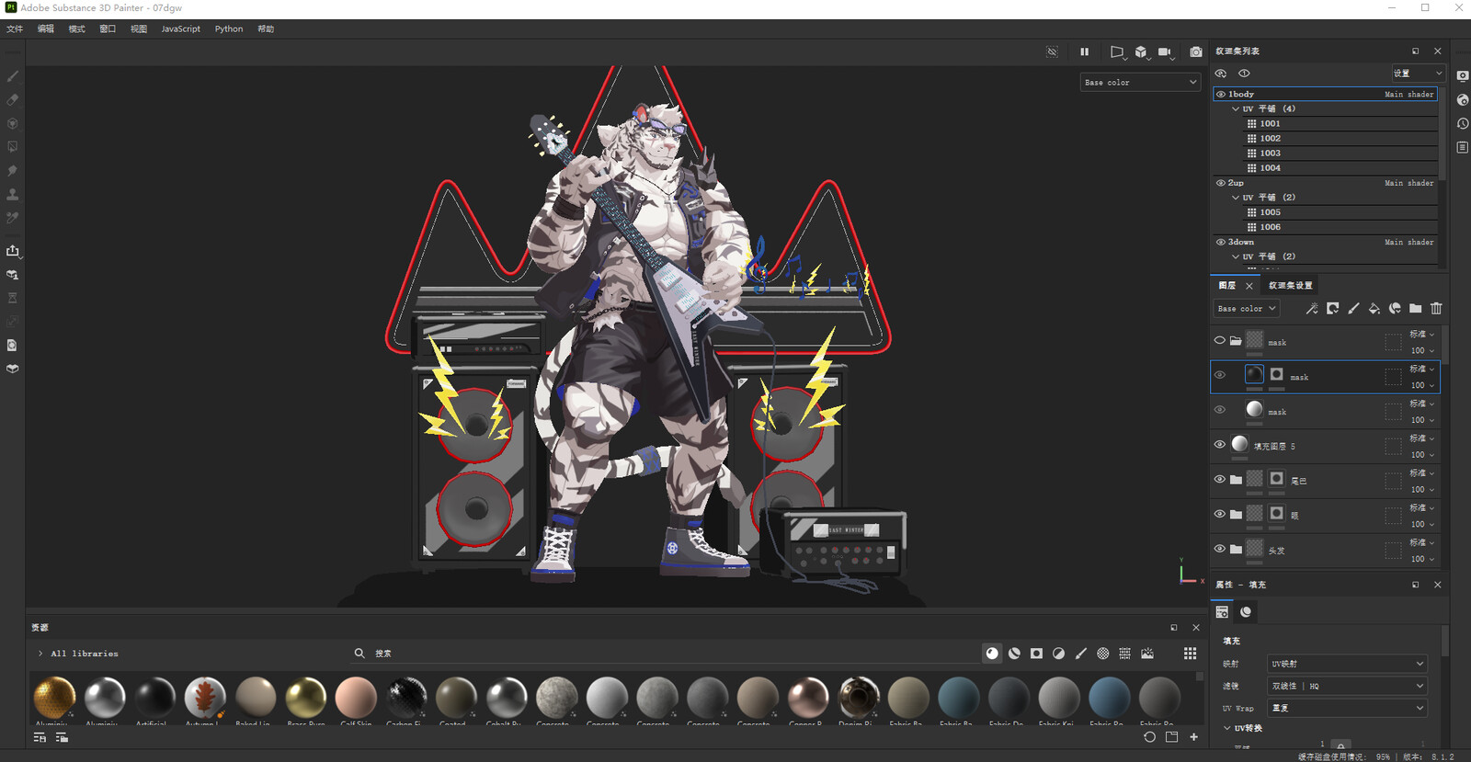Select the Material picker eyedropper tool

[x=13, y=218]
